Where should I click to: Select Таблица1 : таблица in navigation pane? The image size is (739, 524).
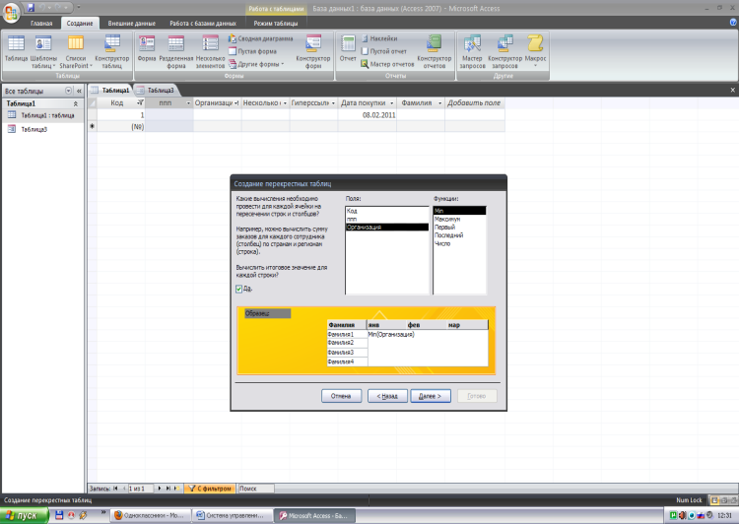[x=43, y=115]
